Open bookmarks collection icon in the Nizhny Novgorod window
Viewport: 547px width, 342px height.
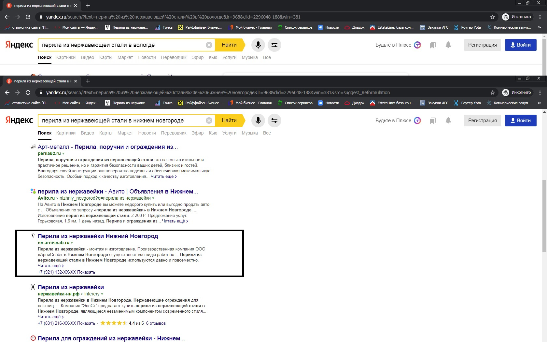[432, 121]
